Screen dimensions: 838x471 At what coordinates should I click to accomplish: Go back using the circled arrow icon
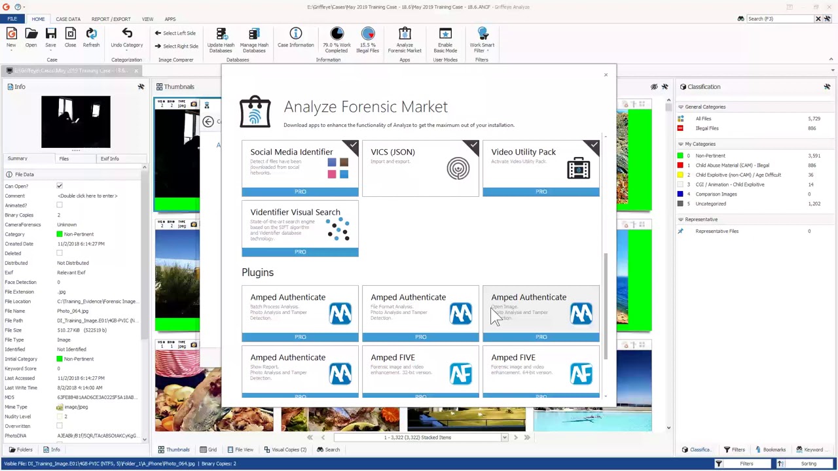pyautogui.click(x=208, y=122)
